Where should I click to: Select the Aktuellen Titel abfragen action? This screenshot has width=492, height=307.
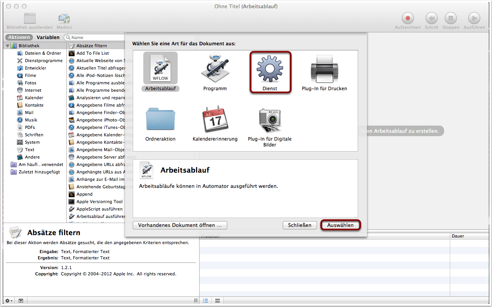tap(96, 68)
